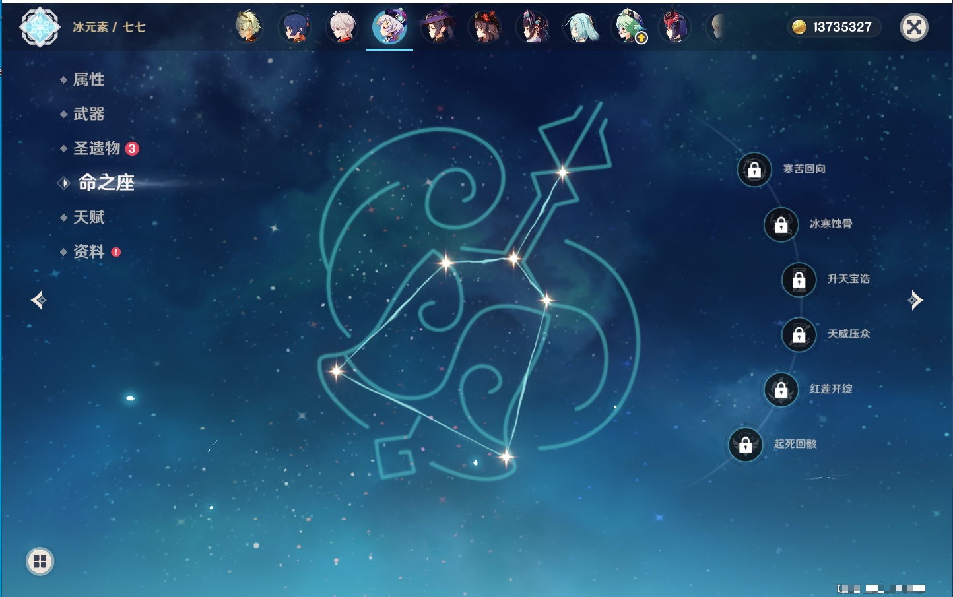Select the avatar wearing a red horned mask

click(x=674, y=27)
